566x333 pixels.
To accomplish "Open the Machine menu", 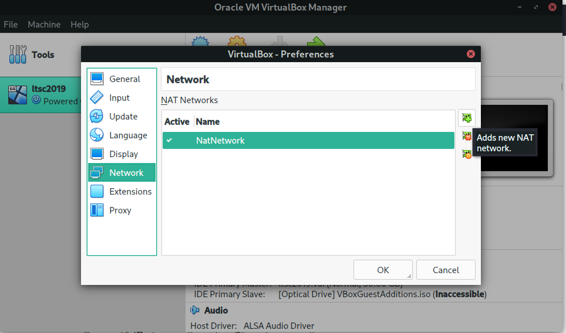I will coord(44,25).
